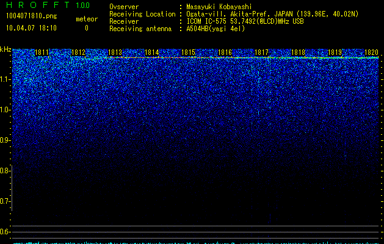Click the Receiving Location label
The width and height of the screenshot is (384, 244).
142,14
